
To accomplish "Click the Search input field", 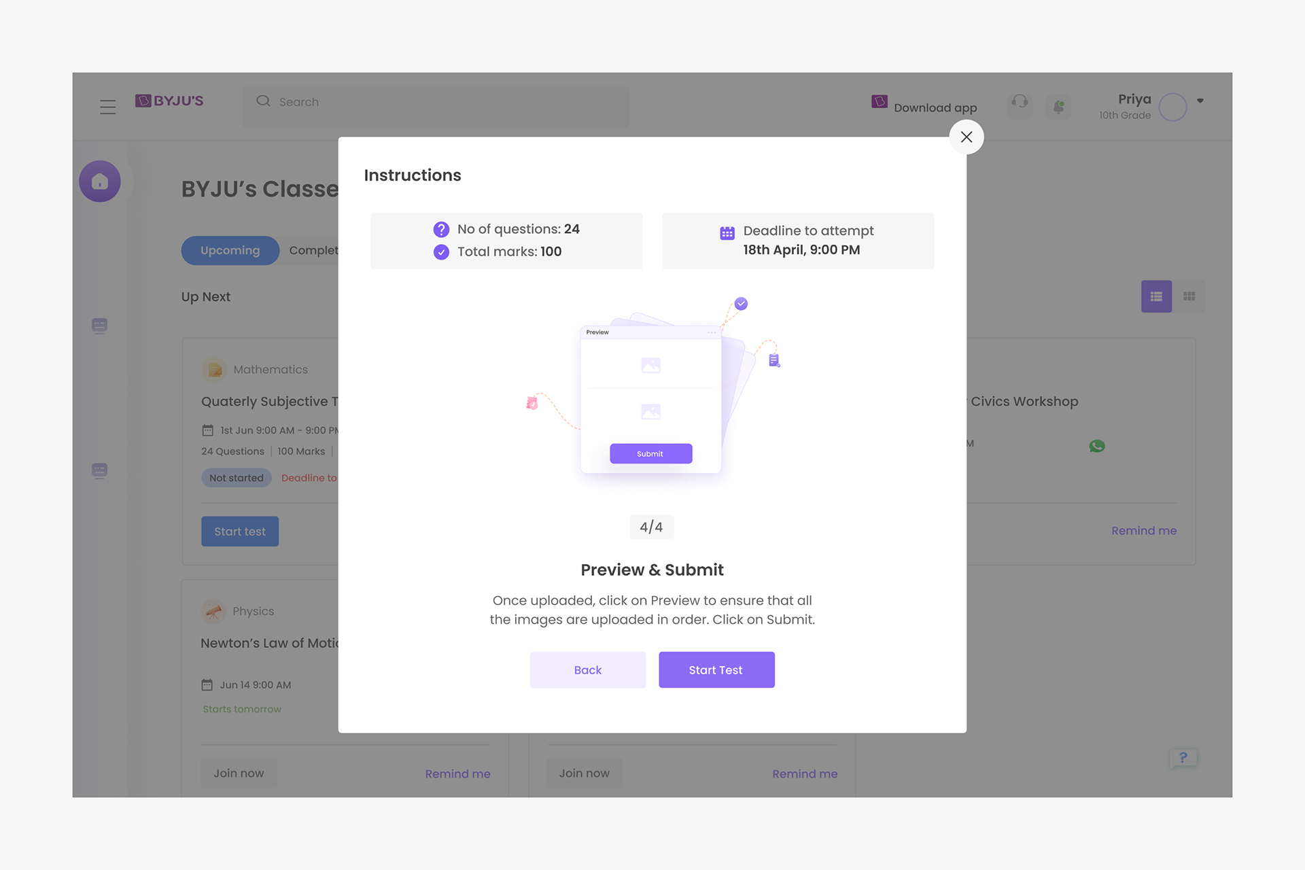I will (436, 102).
